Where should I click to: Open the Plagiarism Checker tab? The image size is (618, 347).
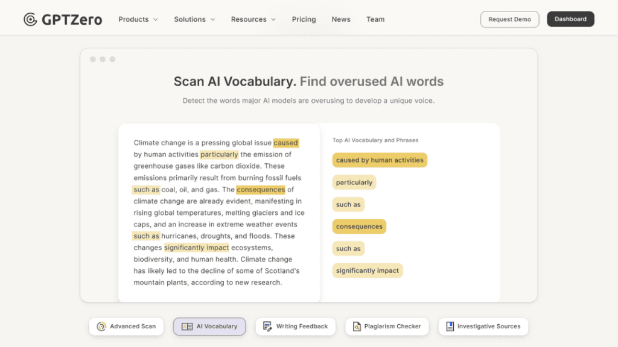[387, 327]
